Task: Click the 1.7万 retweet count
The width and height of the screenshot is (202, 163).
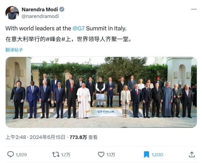Action: [66, 155]
